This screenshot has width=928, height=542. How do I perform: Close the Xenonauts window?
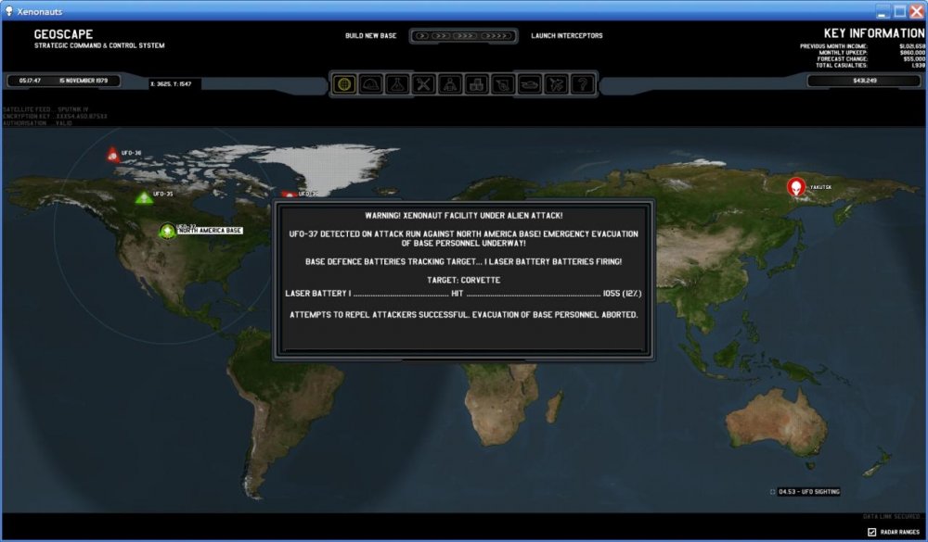917,11
